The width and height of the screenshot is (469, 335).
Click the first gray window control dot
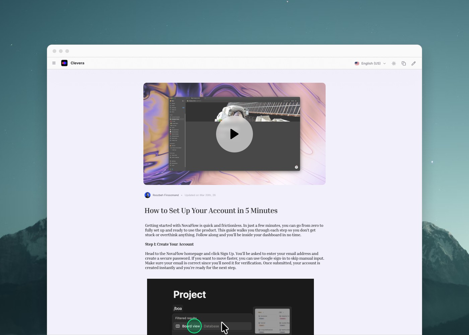pos(54,51)
